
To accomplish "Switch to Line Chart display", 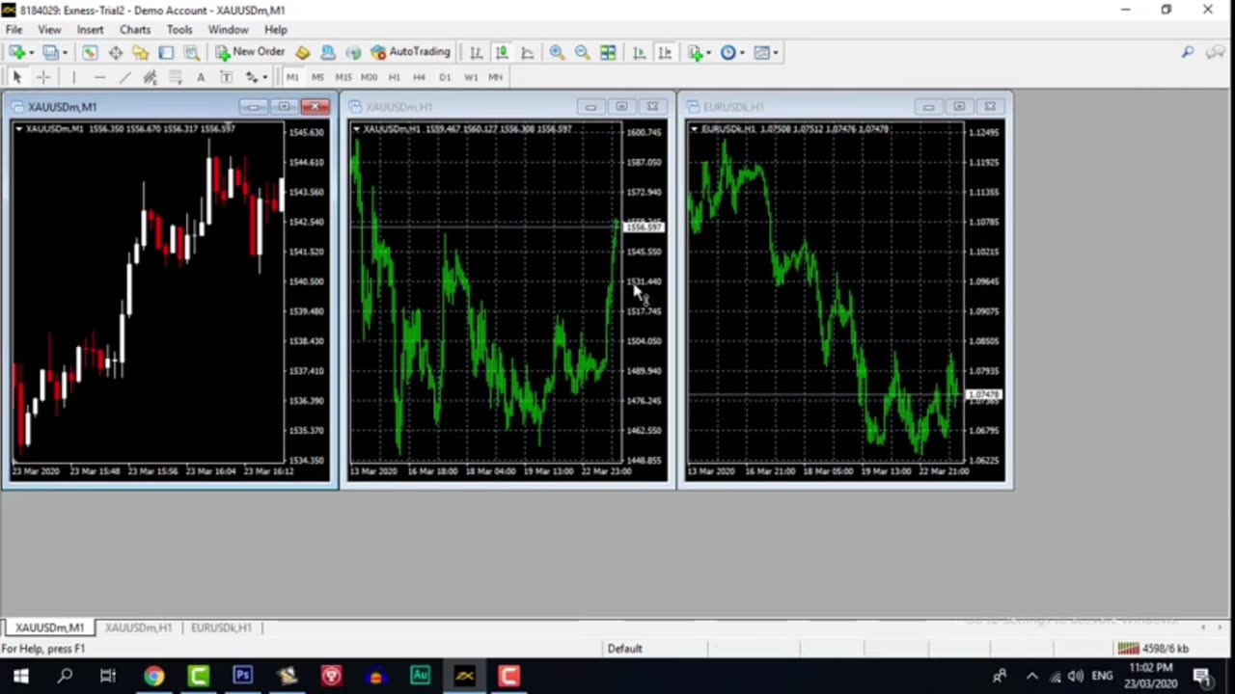I will coord(527,52).
